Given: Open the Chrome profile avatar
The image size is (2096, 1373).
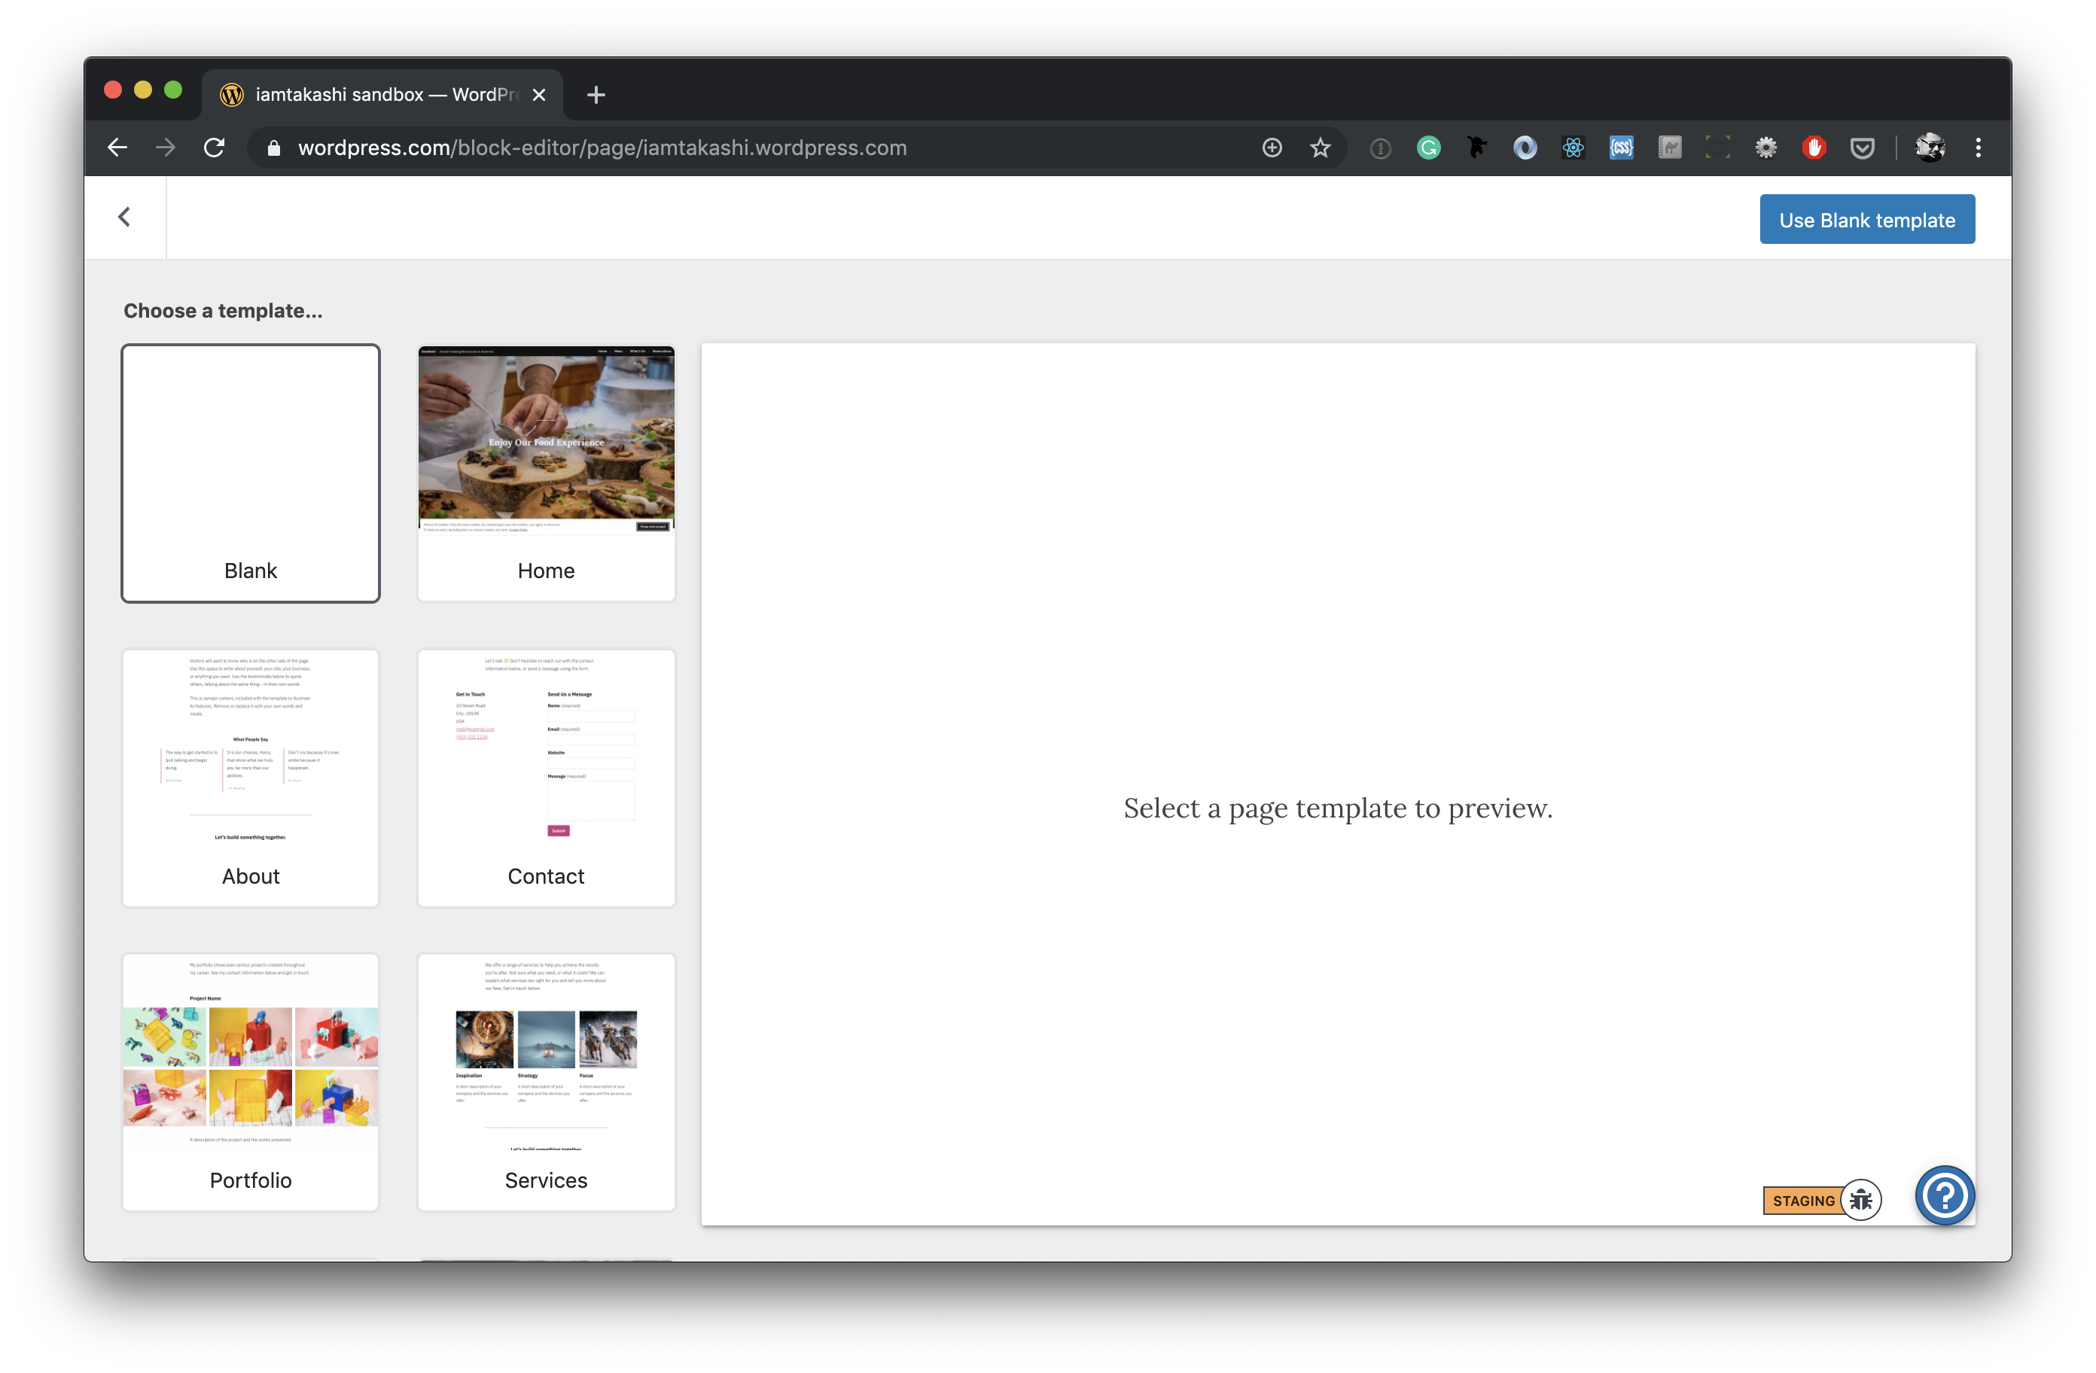Looking at the screenshot, I should coord(1930,148).
